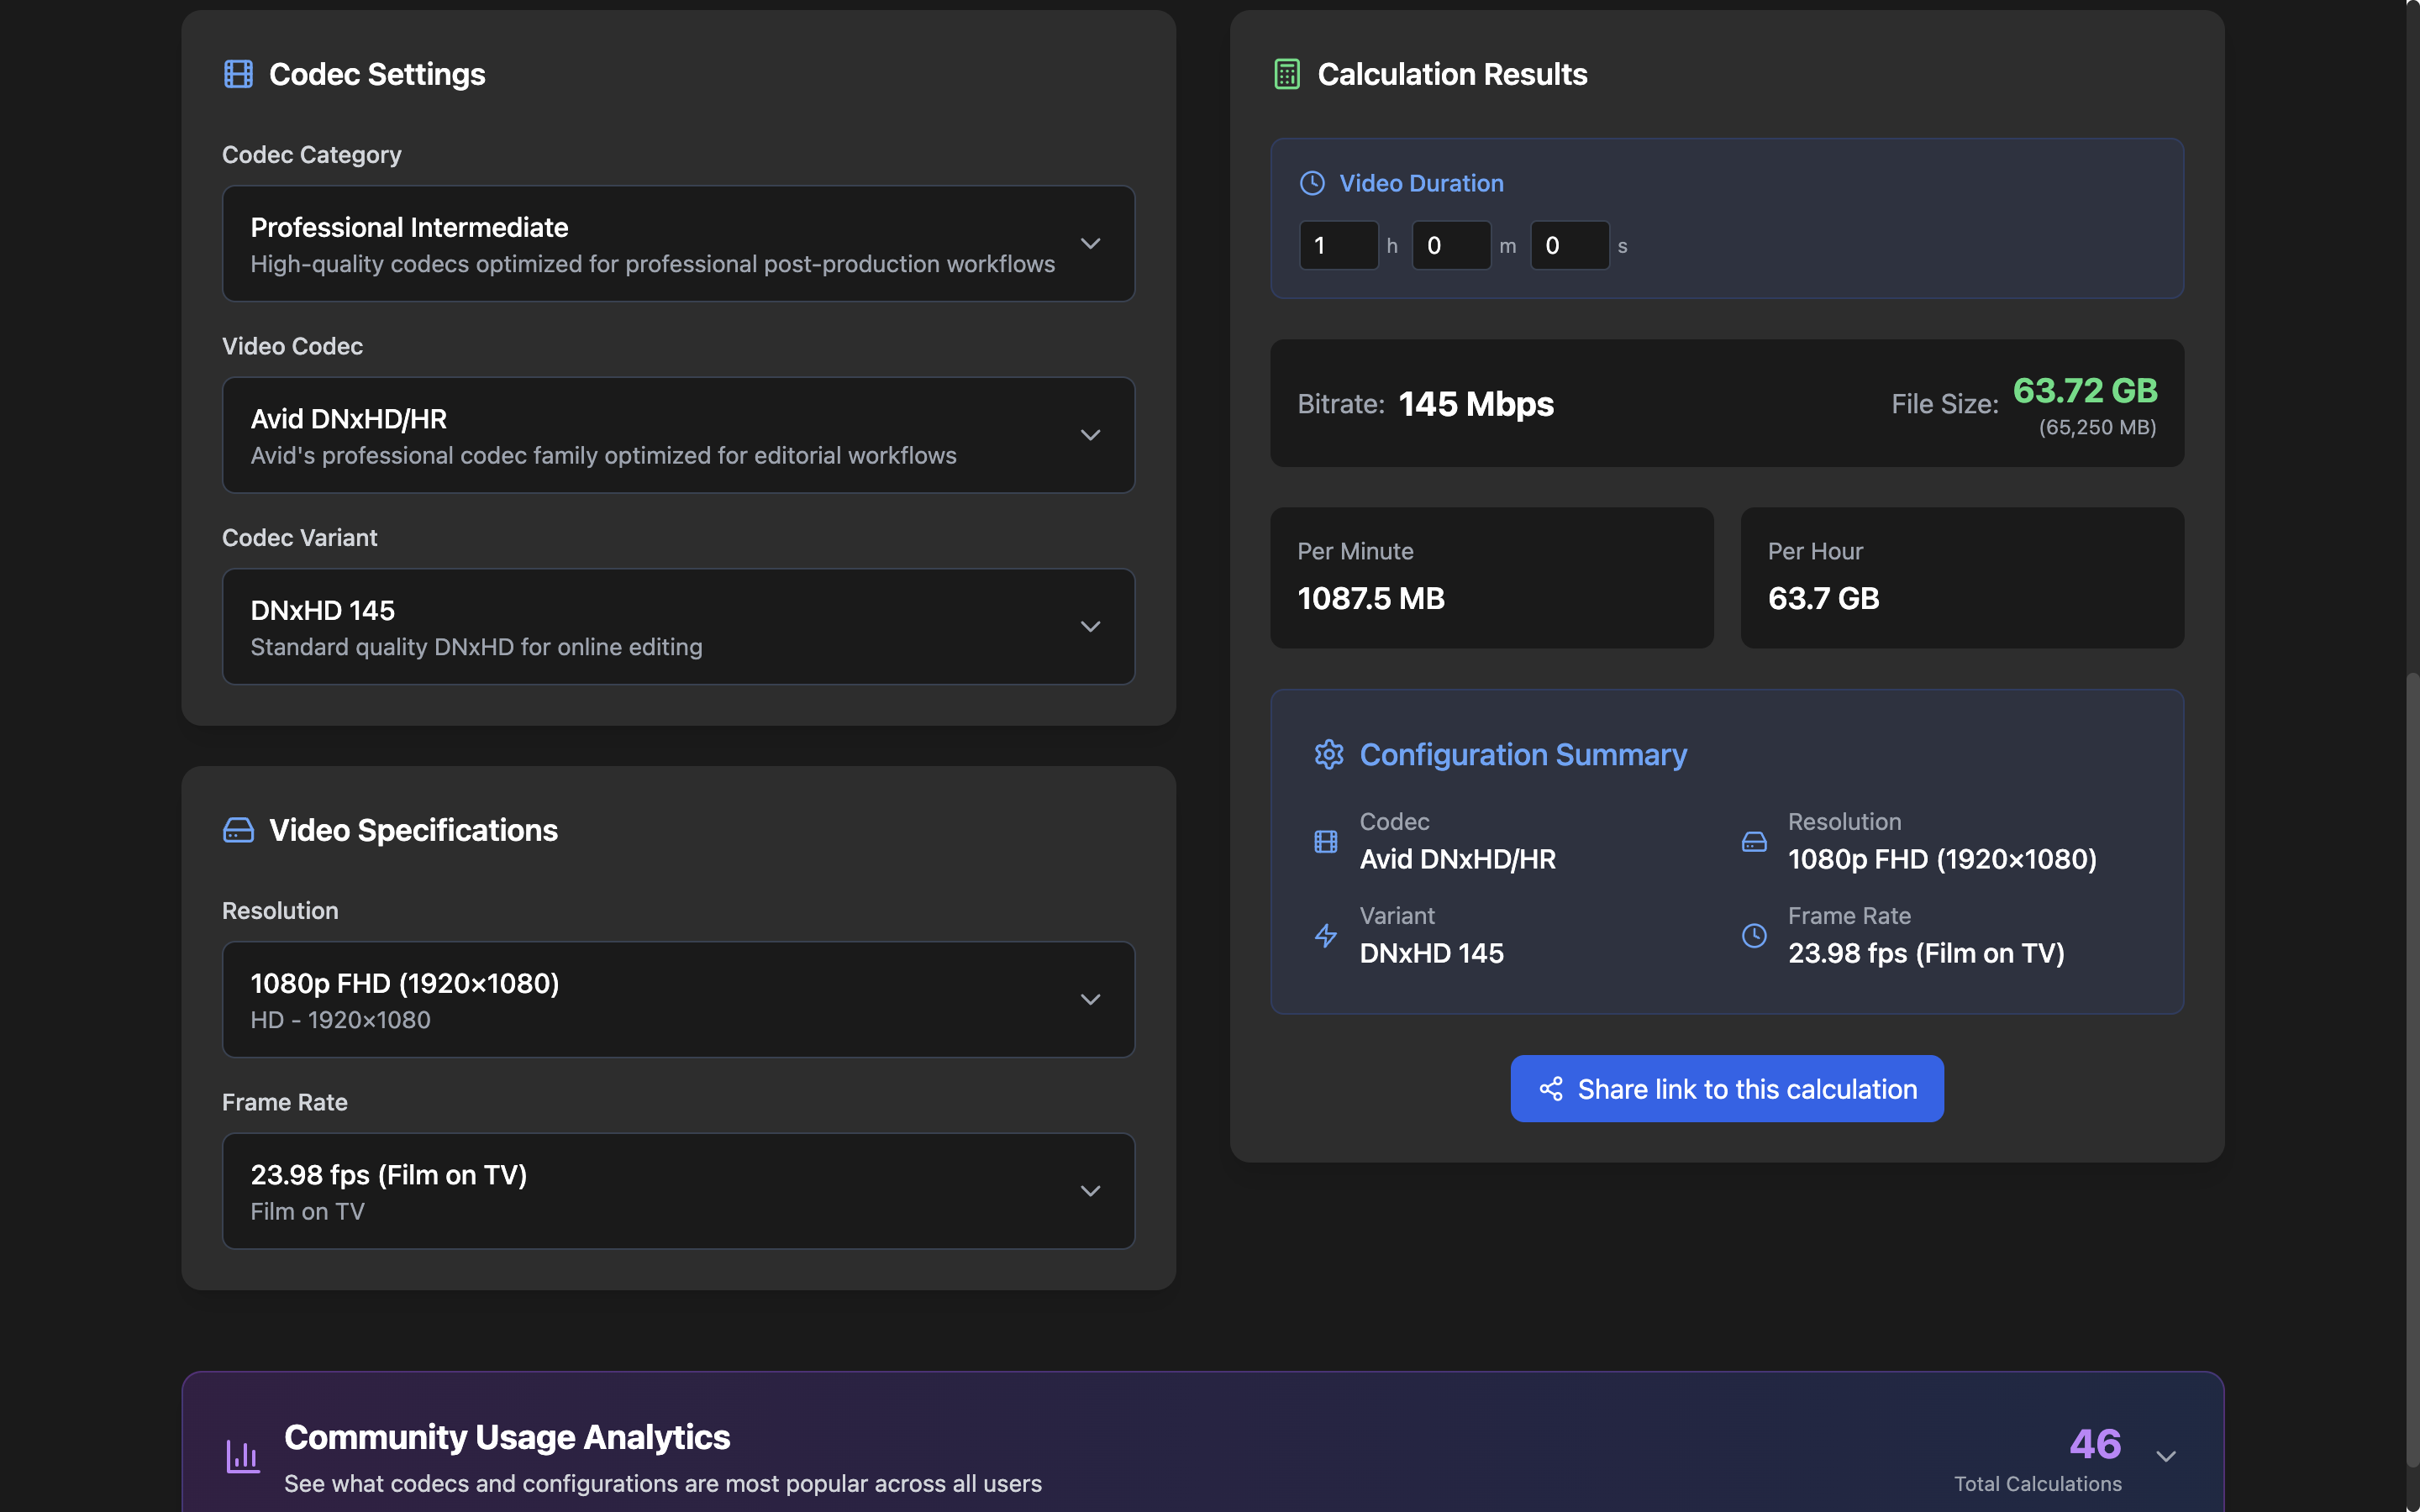The height and width of the screenshot is (1512, 2420).
Task: Click the gear icon beside Configuration Summary
Action: (1328, 754)
